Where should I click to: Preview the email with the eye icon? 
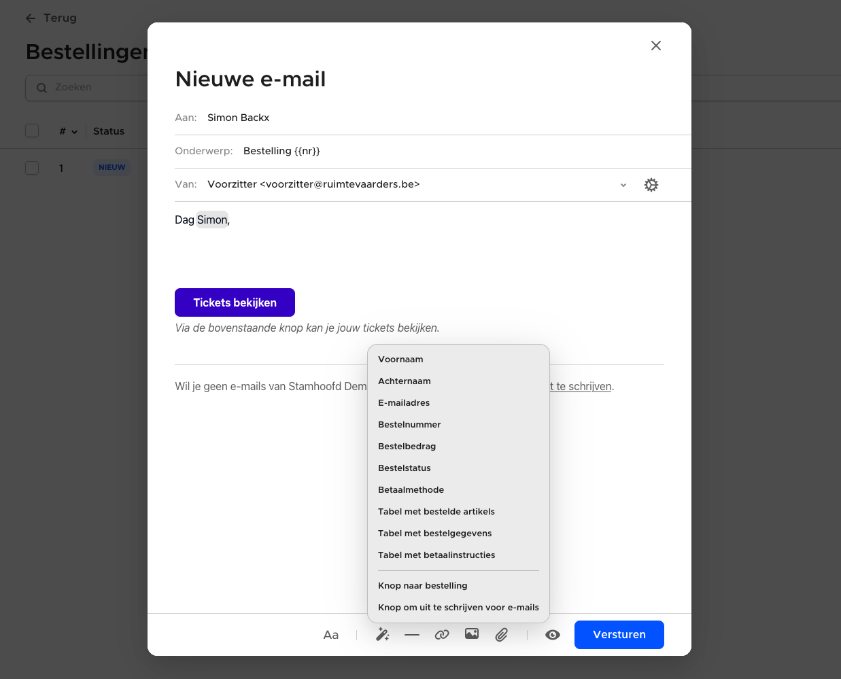coord(553,635)
